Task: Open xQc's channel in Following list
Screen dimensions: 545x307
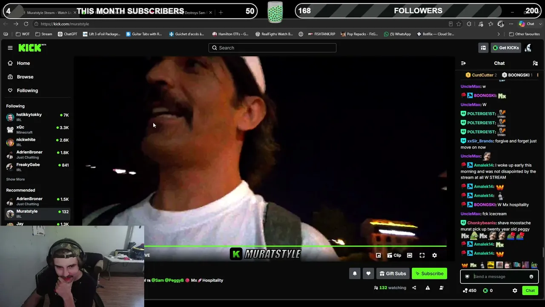Action: point(37,129)
